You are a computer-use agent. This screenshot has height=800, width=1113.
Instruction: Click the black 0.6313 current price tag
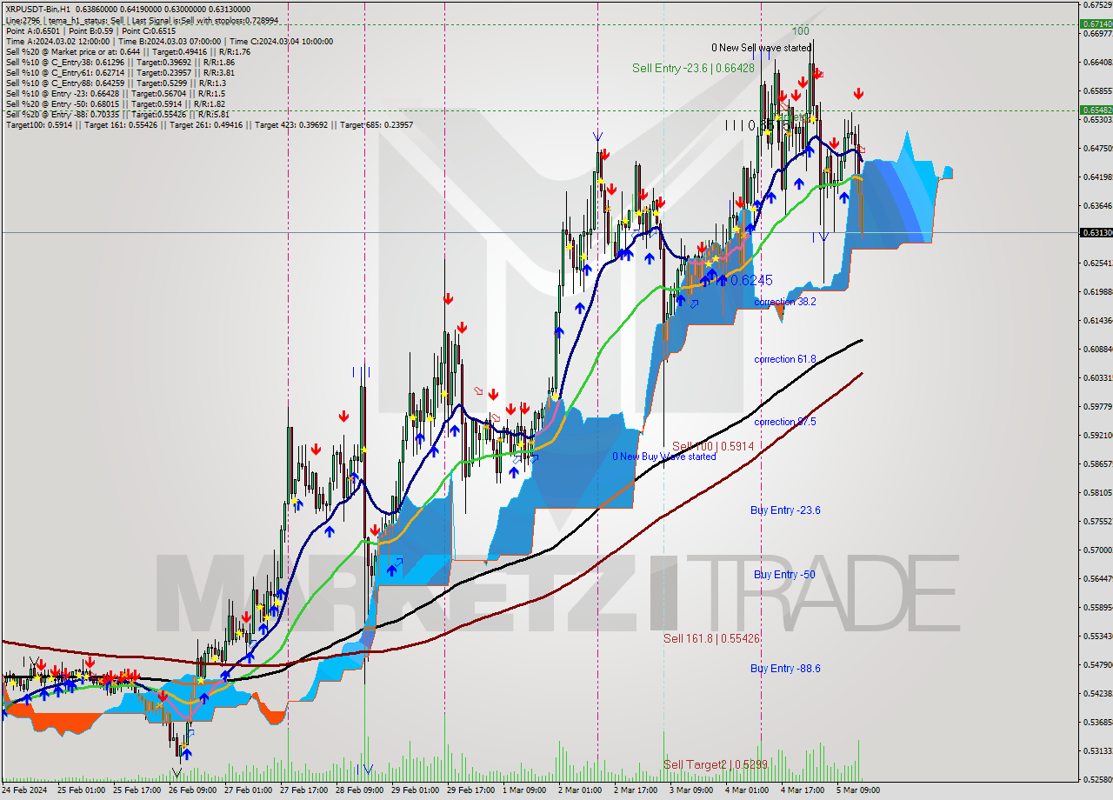click(1096, 233)
